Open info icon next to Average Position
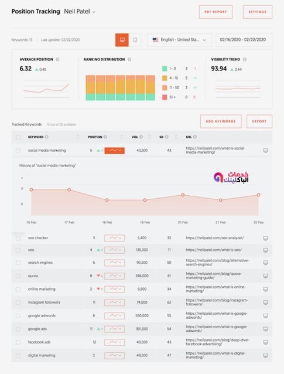The image size is (284, 374). 57,59
